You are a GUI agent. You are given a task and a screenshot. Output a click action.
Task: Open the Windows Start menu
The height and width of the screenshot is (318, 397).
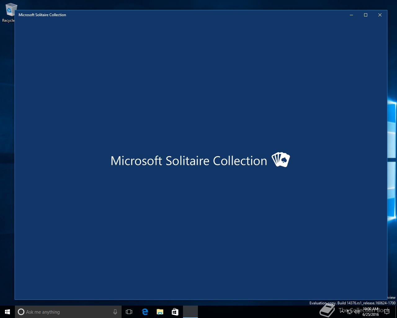[x=7, y=312]
